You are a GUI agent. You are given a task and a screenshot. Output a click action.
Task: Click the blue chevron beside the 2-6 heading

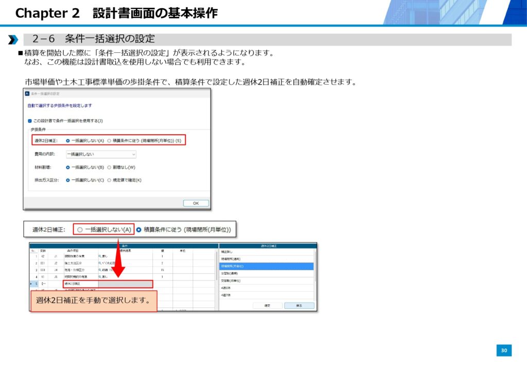13,40
